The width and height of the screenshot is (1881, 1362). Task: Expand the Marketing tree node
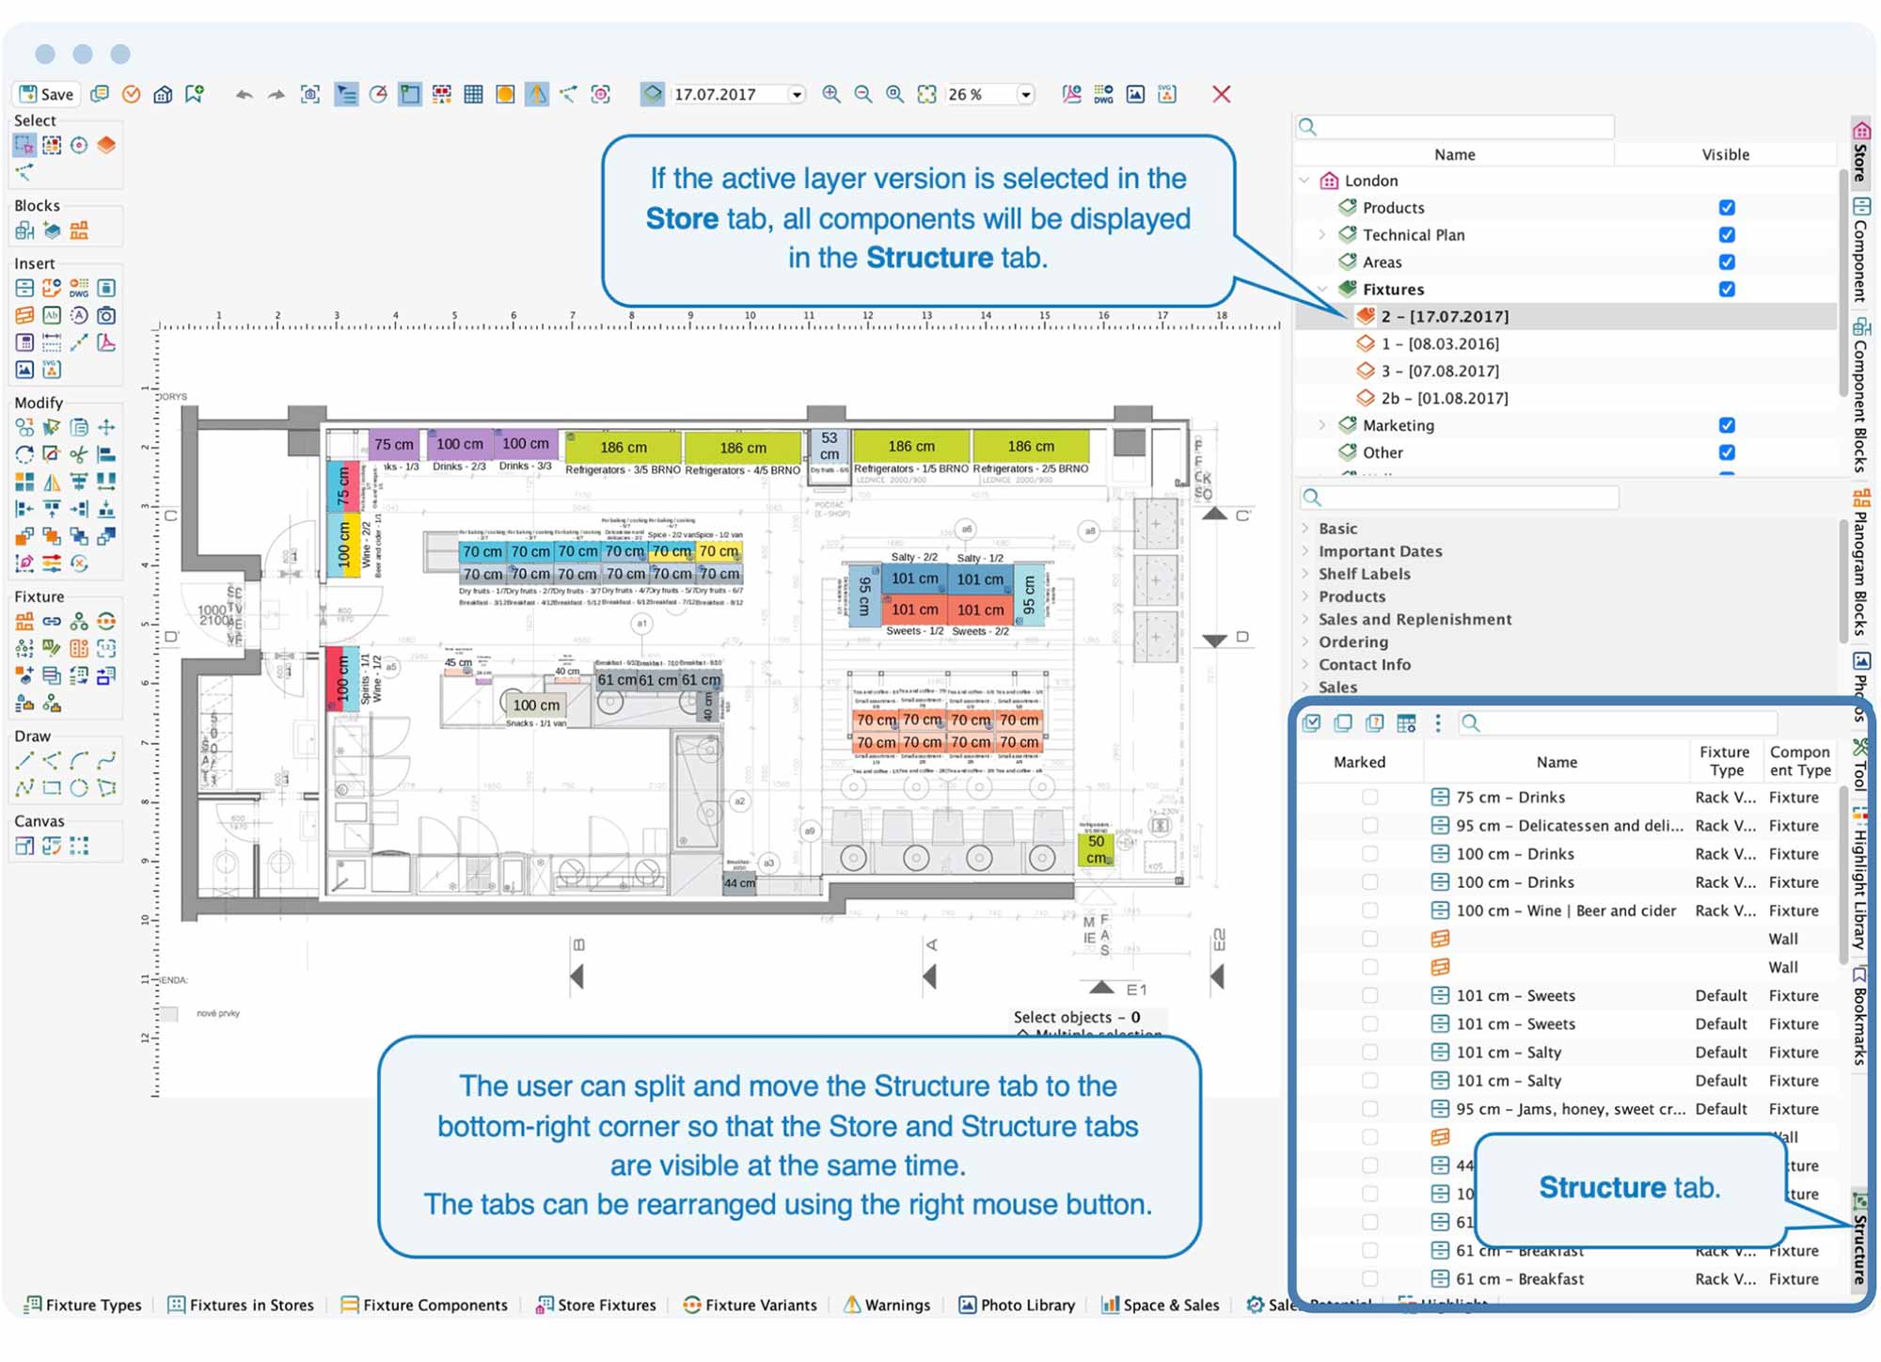tap(1322, 425)
